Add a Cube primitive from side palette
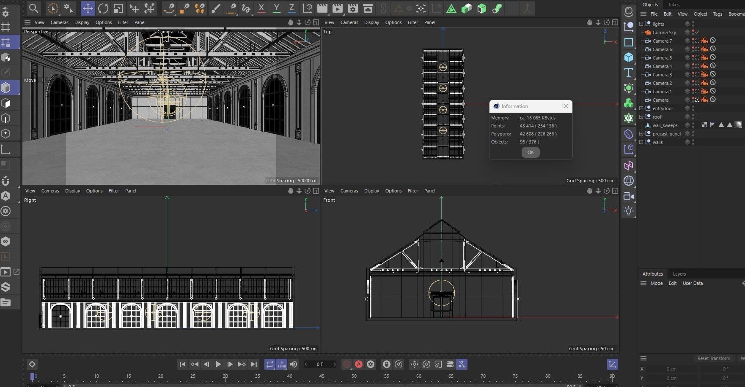Viewport: 745px width, 387px height. coord(629,57)
